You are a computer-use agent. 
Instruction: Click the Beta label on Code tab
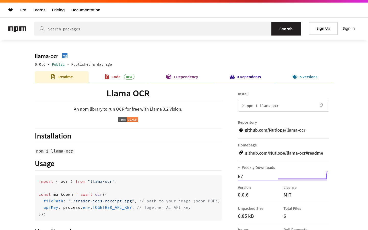click(x=129, y=77)
